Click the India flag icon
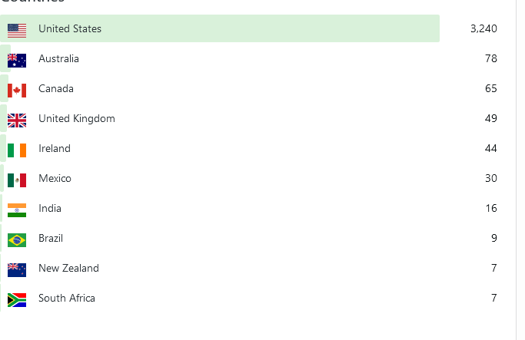Image resolution: width=525 pixels, height=340 pixels. tap(17, 210)
